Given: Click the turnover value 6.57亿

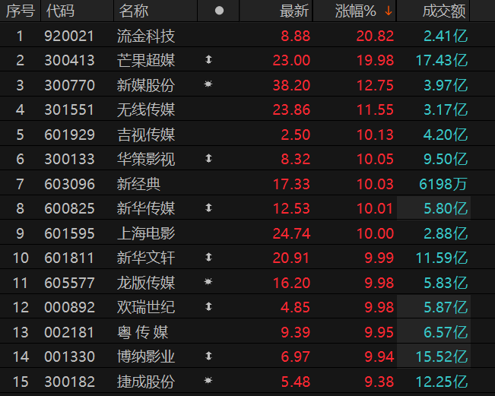Looking at the screenshot, I should point(446,332).
